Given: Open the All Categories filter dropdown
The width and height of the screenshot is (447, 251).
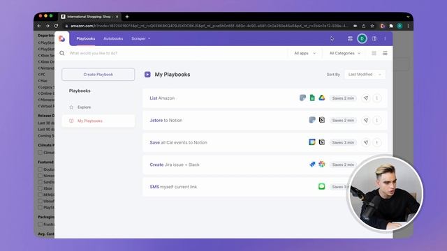Looking at the screenshot, I should 345,53.
